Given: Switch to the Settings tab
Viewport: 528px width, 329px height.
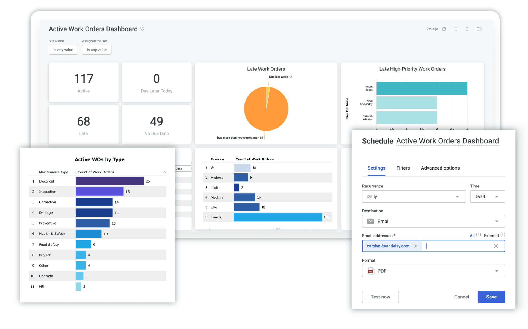Looking at the screenshot, I should click(x=376, y=168).
